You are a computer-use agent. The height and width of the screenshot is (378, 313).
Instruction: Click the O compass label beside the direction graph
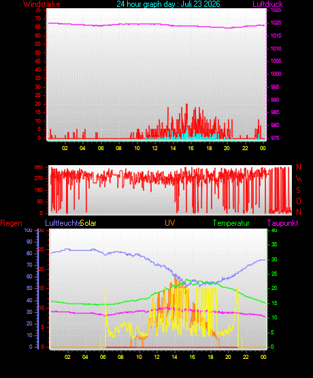(x=299, y=201)
